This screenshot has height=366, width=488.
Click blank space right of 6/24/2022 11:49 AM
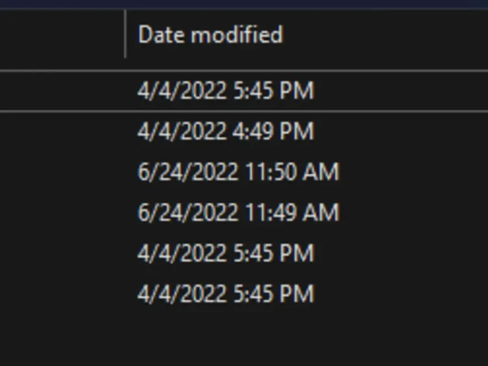(415, 213)
